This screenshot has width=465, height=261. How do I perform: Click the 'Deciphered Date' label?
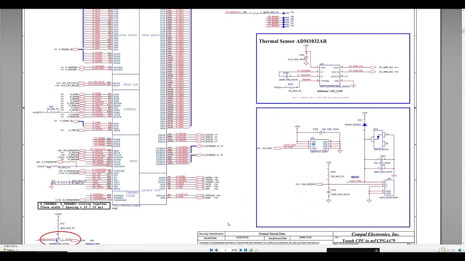[278, 238]
